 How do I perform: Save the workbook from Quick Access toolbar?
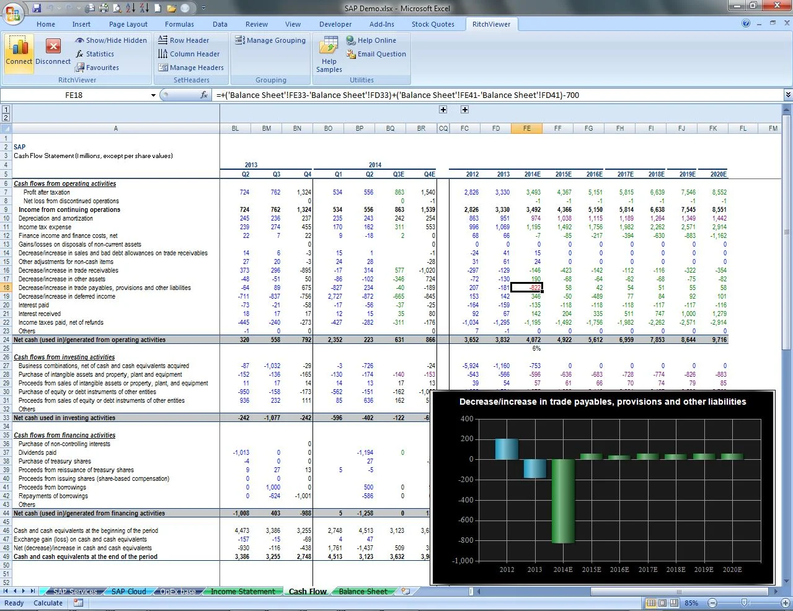pos(37,8)
